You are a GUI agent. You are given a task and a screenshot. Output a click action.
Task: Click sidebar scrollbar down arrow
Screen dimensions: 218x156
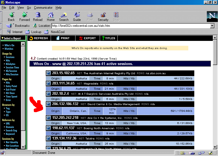coord(23,147)
